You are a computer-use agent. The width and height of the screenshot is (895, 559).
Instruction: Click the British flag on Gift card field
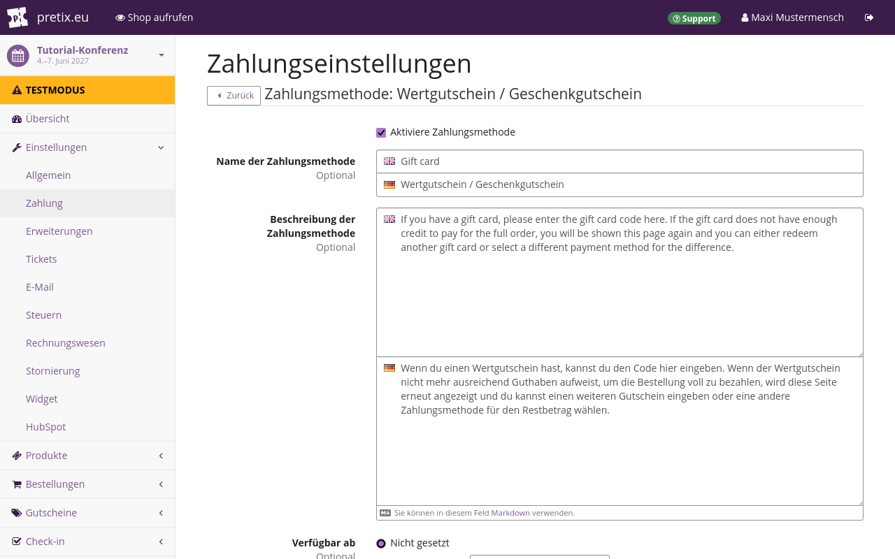point(389,161)
